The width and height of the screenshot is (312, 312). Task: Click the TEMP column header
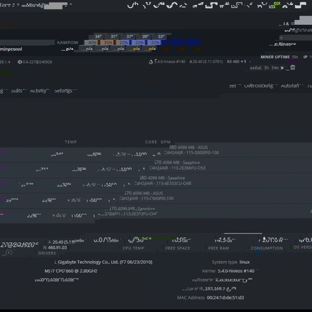pyautogui.click(x=71, y=142)
